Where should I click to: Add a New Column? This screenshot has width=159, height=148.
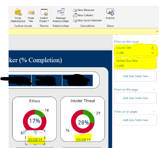(83, 15)
